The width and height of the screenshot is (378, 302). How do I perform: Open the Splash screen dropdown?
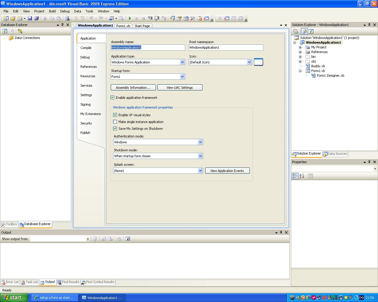click(x=200, y=171)
